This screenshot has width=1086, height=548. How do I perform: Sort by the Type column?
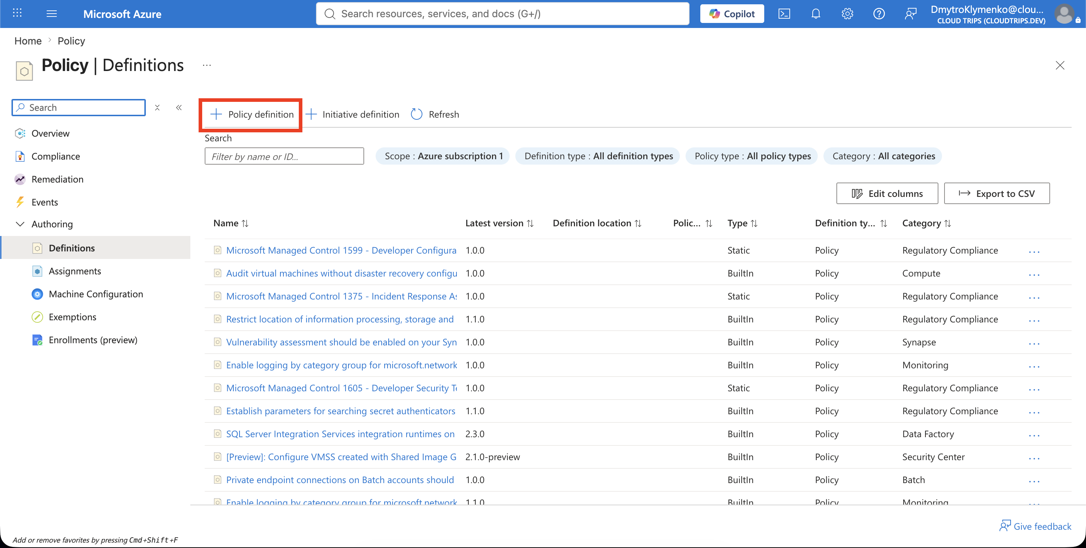click(x=742, y=223)
